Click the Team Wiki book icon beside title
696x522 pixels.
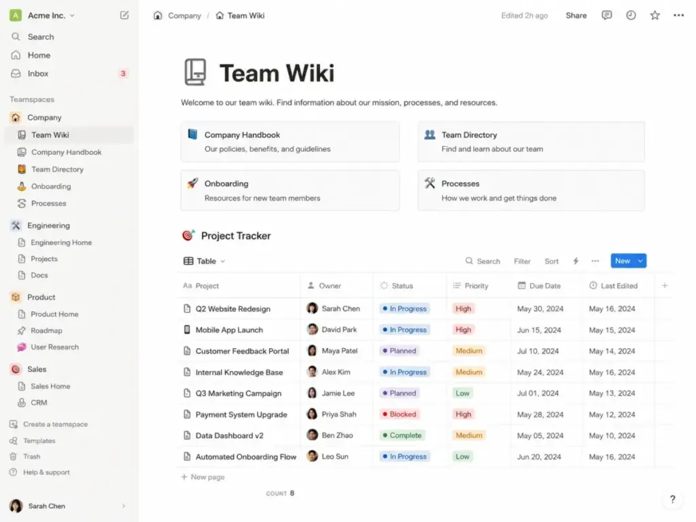(195, 72)
